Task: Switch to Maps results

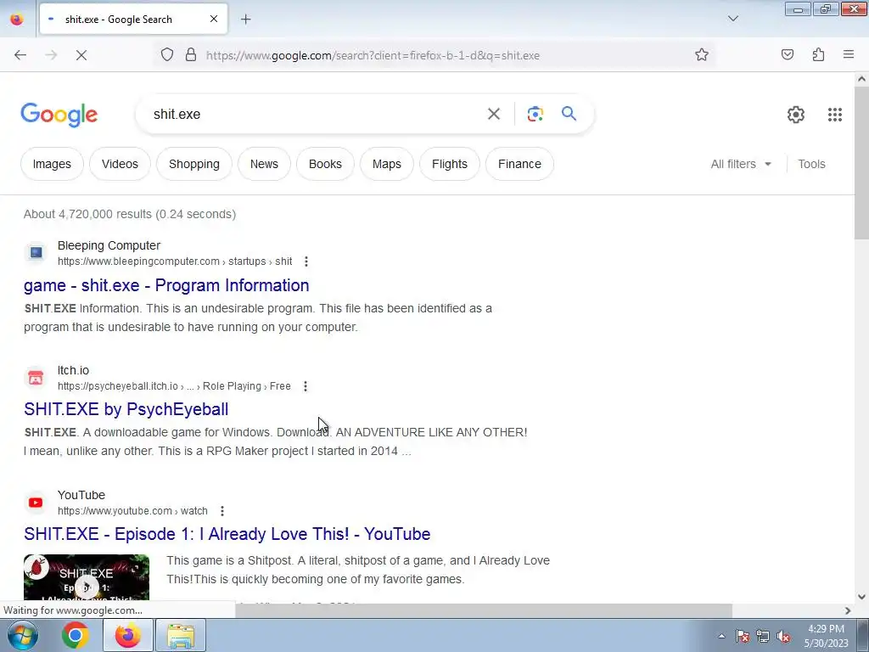Action: (x=387, y=164)
